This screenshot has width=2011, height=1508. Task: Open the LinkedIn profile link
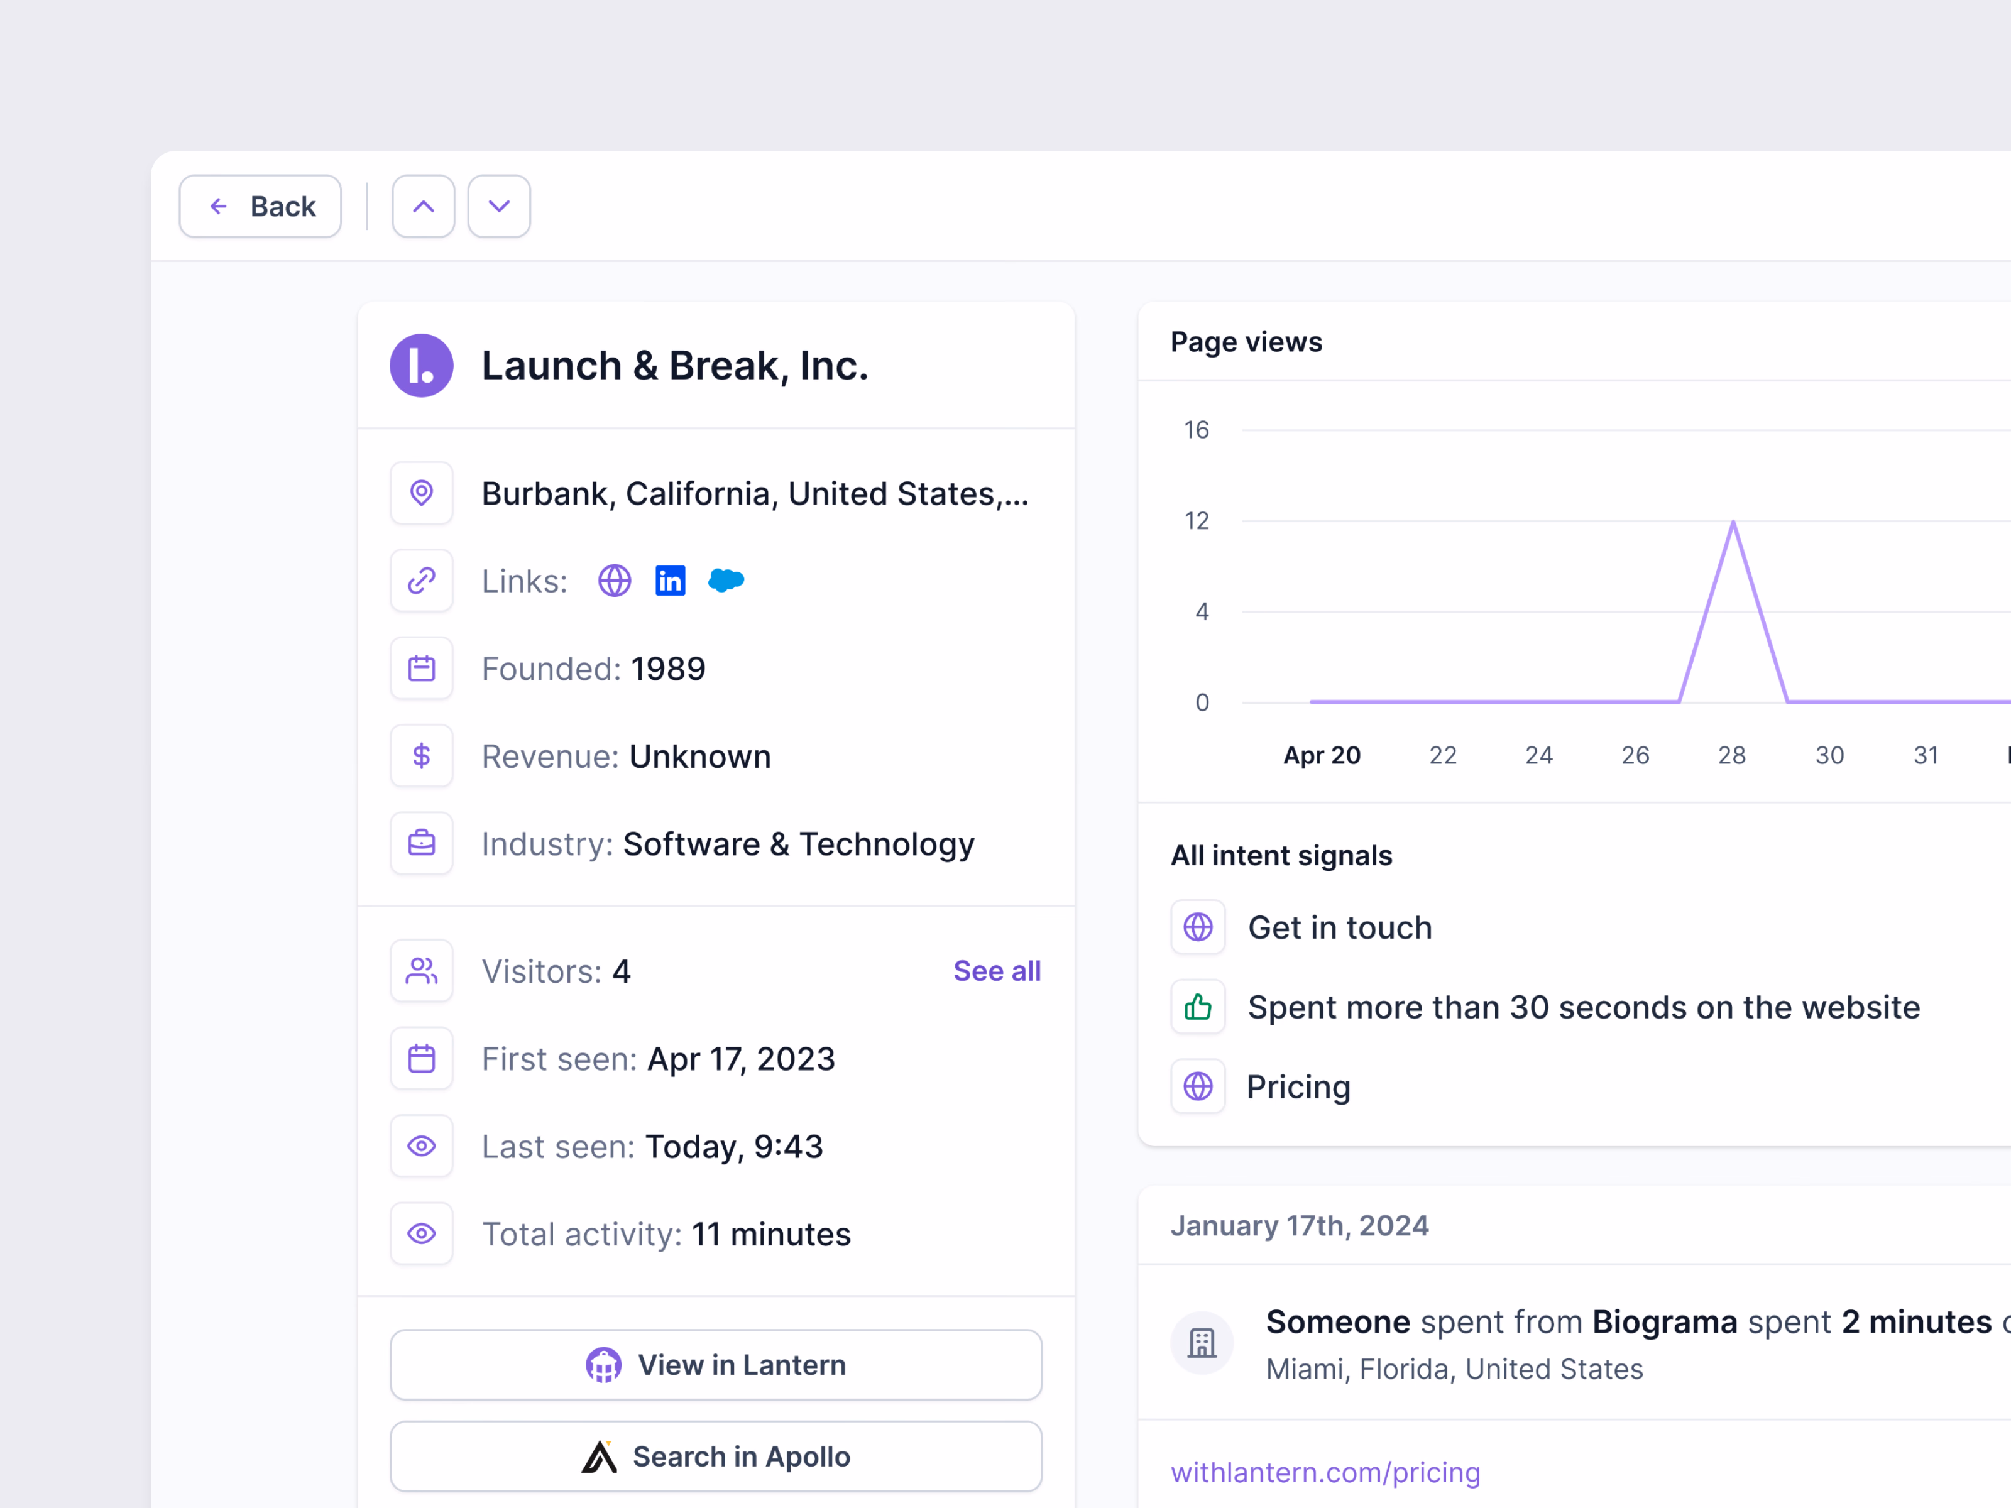coord(671,580)
